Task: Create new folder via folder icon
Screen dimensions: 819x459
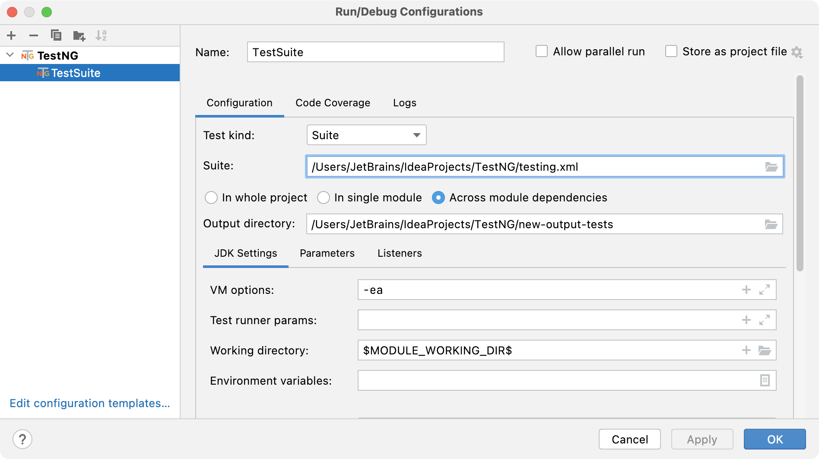Action: tap(79, 35)
